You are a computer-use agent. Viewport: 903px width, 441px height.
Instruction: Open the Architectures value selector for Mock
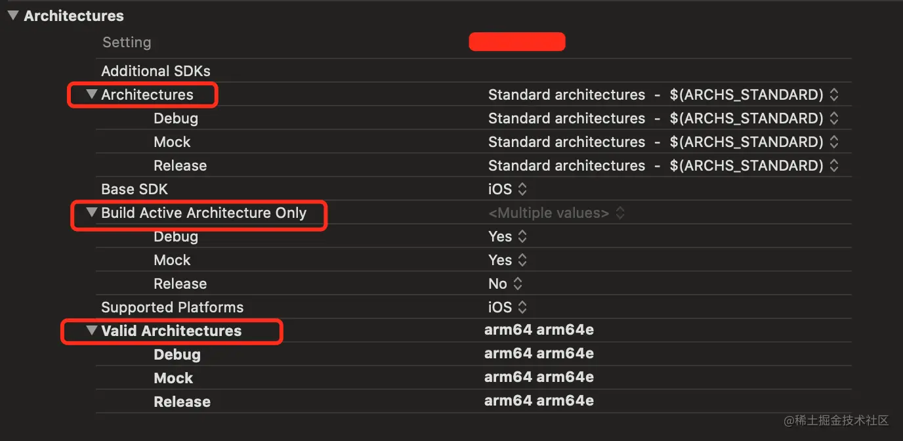point(834,142)
